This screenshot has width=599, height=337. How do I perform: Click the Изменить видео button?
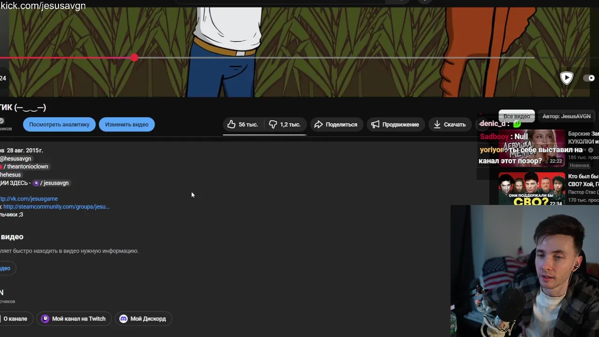point(127,125)
